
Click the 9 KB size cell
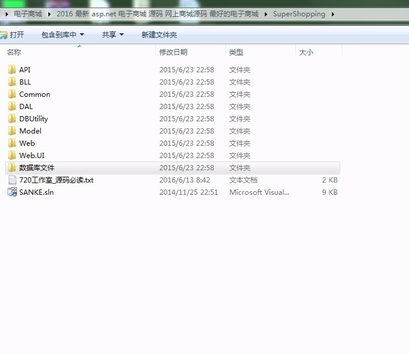coord(330,192)
